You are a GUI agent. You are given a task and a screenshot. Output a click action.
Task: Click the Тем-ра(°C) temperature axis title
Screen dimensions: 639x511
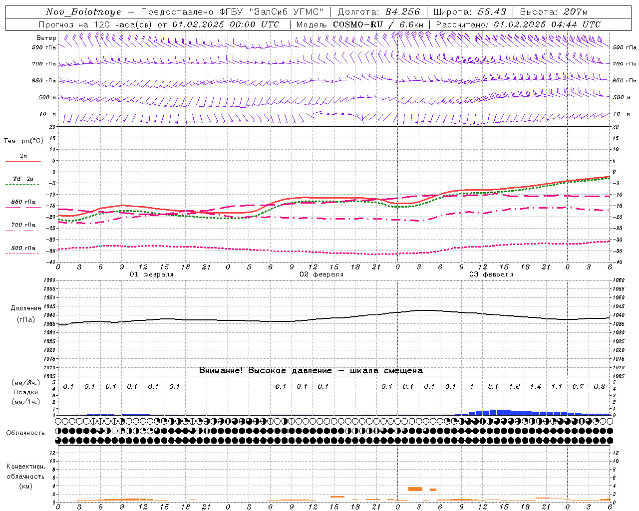click(x=23, y=141)
